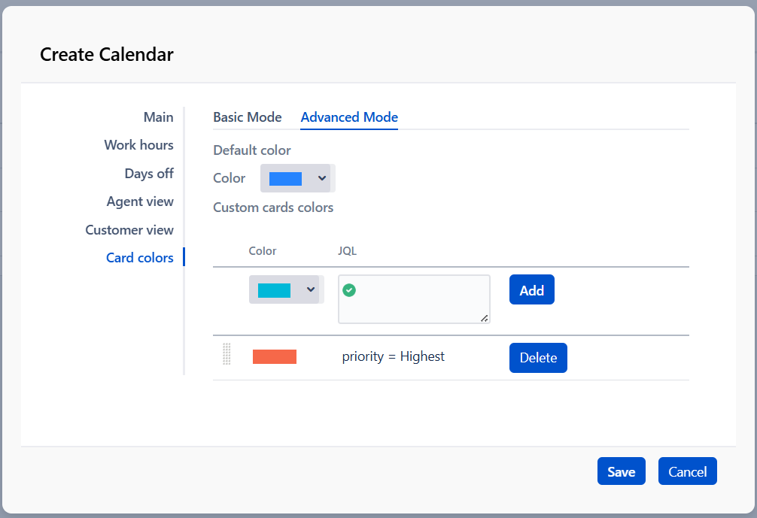
Task: Save the calendar
Action: [621, 471]
